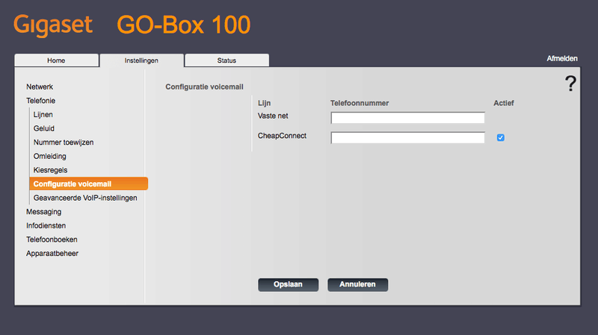This screenshot has height=335, width=598.
Task: Log out via Afmelden link
Action: 562,59
